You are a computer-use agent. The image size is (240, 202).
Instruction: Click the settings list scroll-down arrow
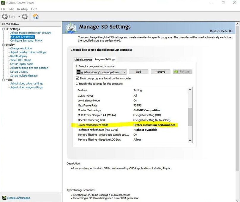(x=190, y=141)
